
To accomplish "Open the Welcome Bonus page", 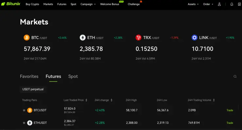I will tap(110, 4).
